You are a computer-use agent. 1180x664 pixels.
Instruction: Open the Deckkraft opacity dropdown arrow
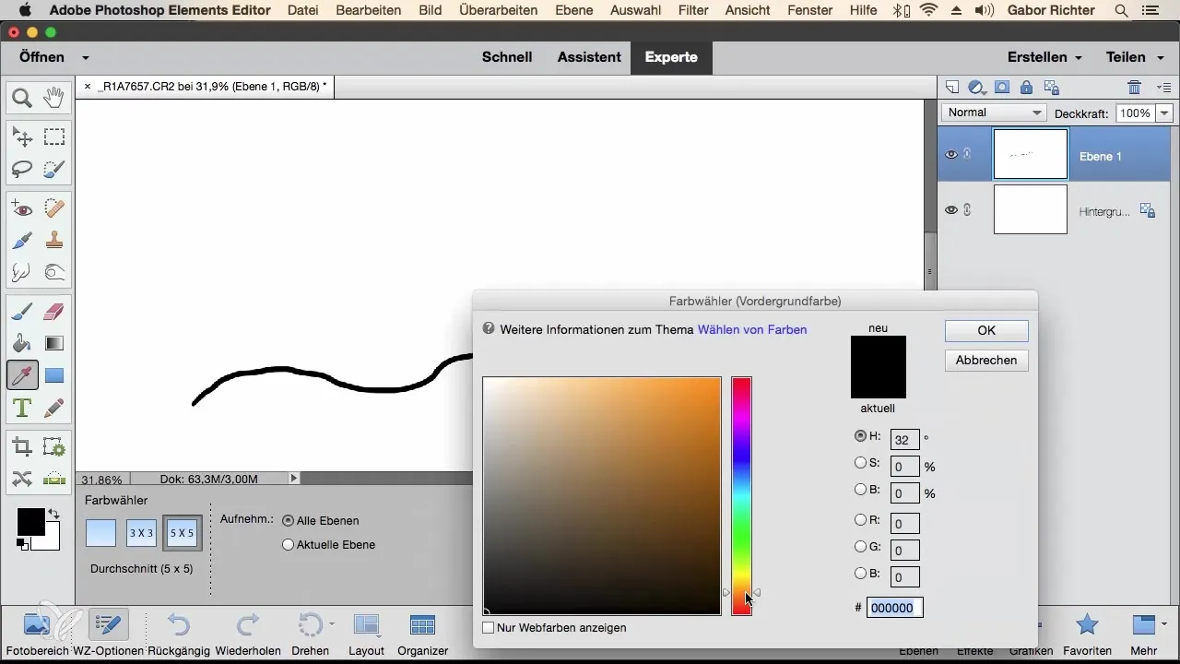[x=1163, y=113]
